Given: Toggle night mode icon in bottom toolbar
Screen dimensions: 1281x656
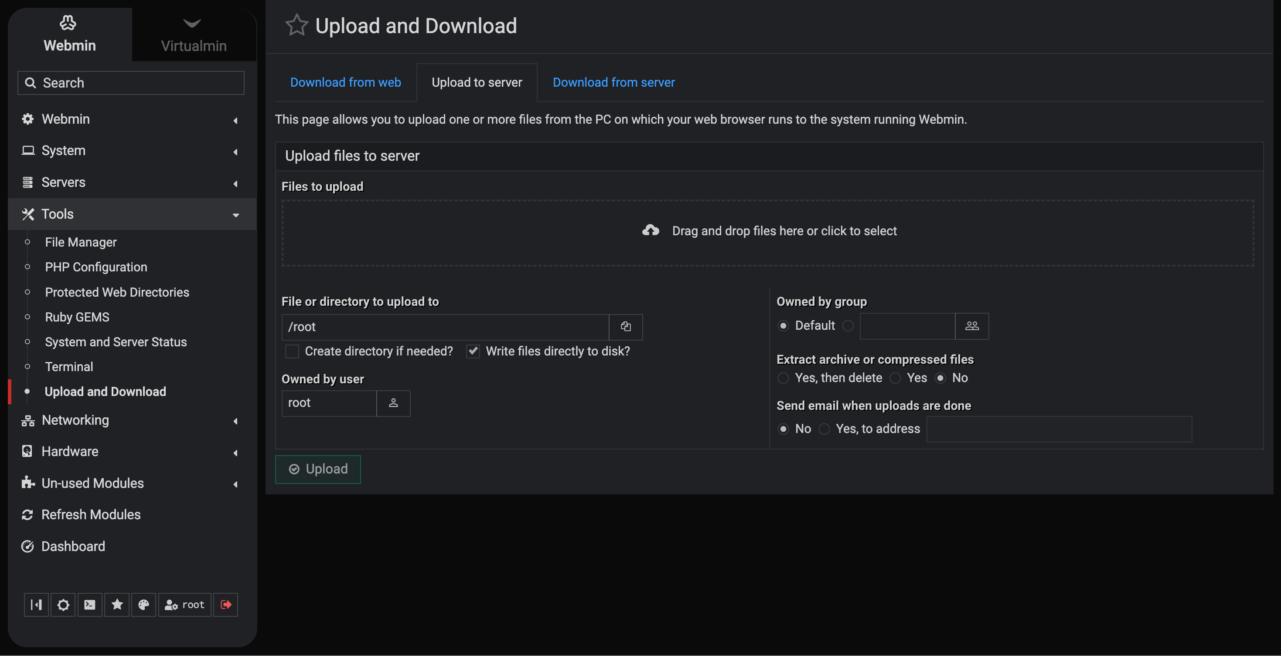Looking at the screenshot, I should [63, 604].
